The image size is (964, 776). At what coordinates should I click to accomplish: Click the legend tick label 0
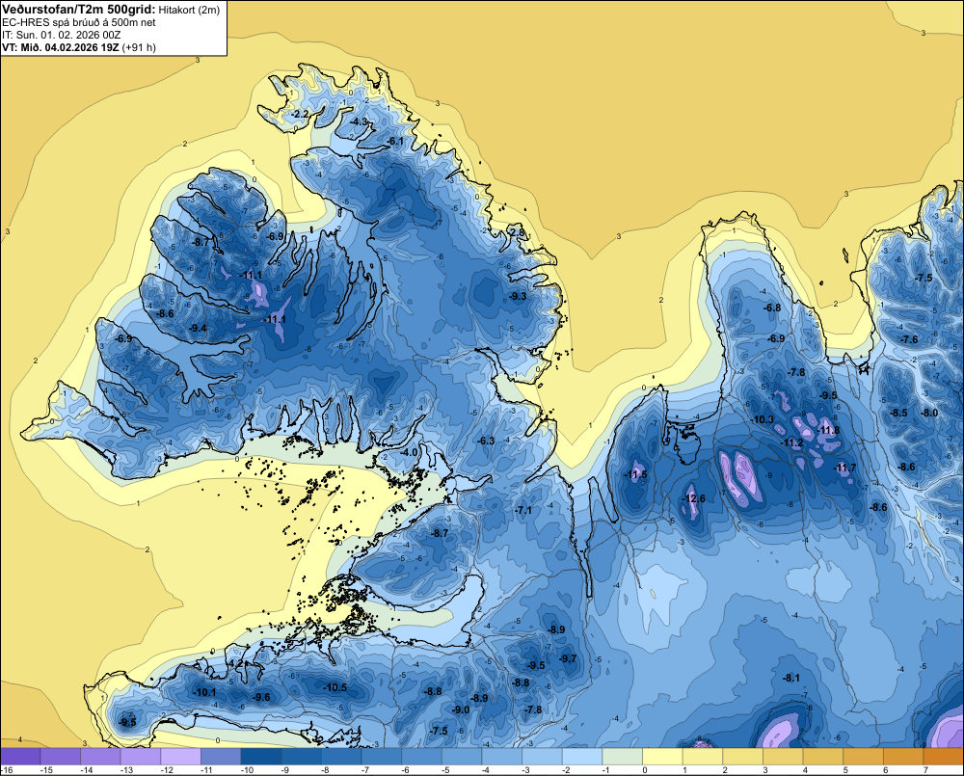pos(644,770)
